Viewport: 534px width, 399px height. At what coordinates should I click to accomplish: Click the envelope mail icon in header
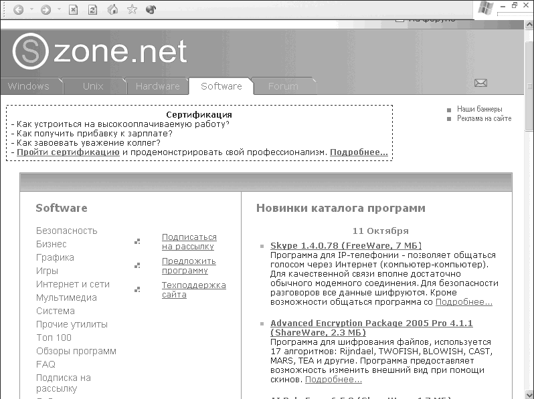[x=480, y=83]
